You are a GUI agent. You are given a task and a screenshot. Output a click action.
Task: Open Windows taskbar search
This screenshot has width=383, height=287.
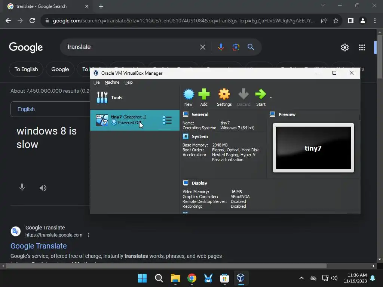(x=159, y=278)
